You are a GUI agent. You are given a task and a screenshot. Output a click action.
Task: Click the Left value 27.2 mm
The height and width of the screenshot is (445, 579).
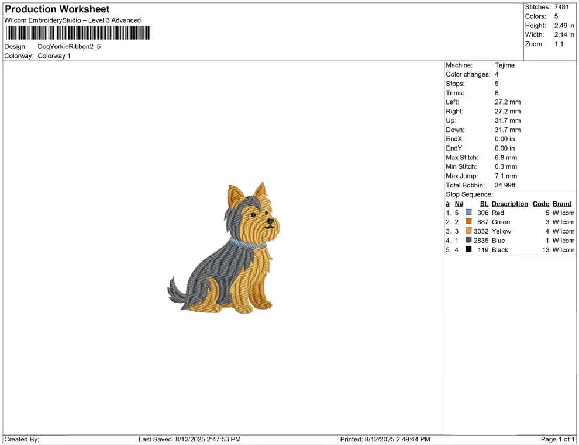coord(508,102)
